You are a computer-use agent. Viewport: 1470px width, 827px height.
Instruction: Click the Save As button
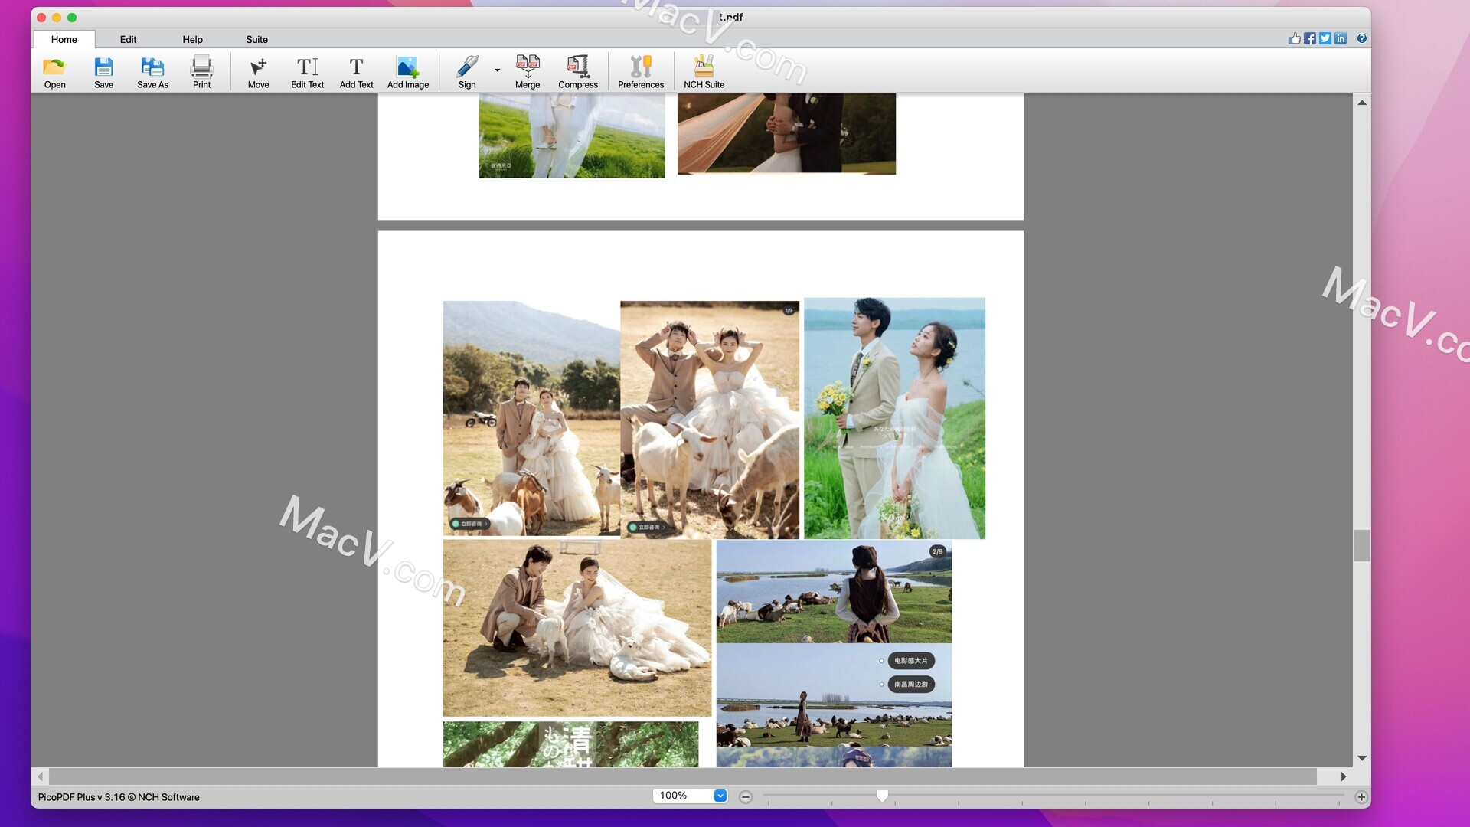152,70
